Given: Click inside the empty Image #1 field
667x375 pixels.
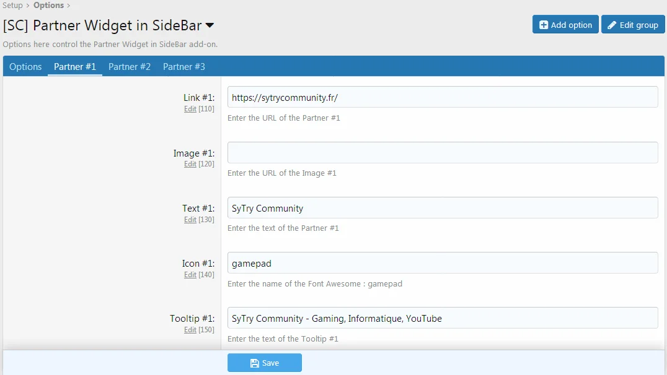Looking at the screenshot, I should (441, 152).
